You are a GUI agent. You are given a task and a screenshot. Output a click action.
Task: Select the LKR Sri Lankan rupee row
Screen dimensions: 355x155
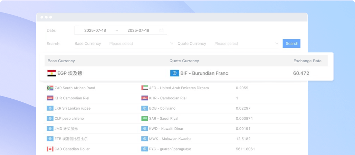[72, 108]
